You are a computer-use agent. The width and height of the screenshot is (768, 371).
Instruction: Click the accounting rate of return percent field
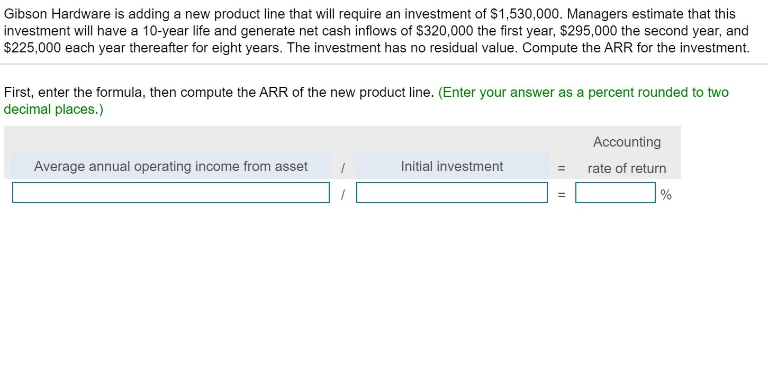pyautogui.click(x=615, y=193)
